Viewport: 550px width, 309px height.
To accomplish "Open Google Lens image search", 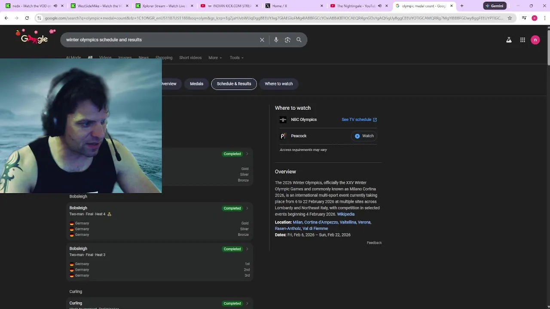I will pos(287,40).
